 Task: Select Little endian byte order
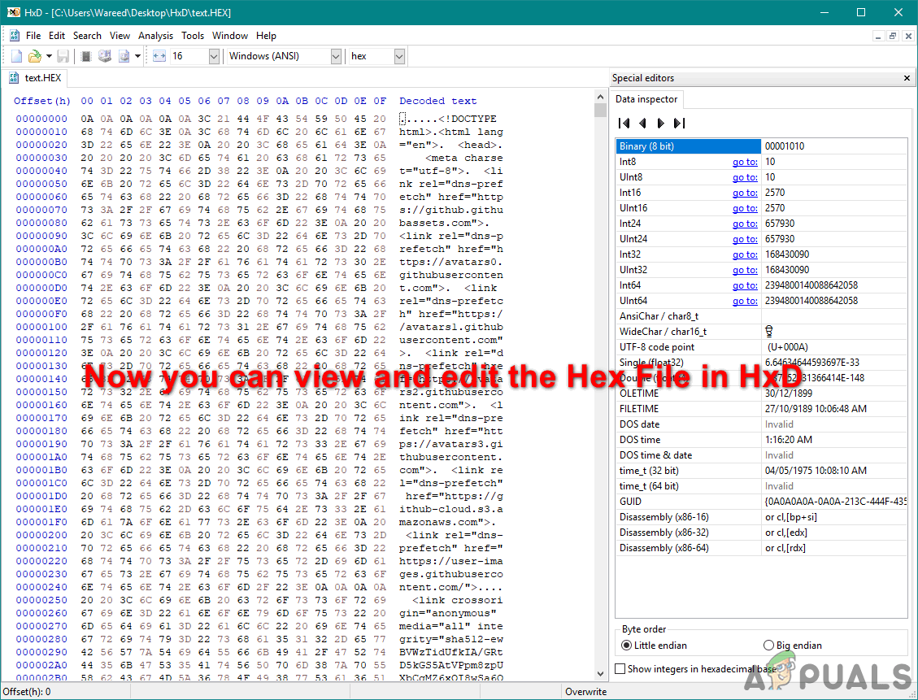[626, 645]
